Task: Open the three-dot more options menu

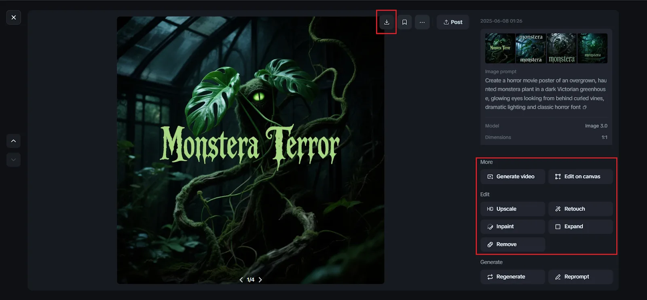Action: click(x=422, y=22)
